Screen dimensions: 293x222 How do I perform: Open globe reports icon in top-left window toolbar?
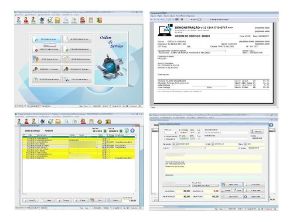click(x=74, y=20)
